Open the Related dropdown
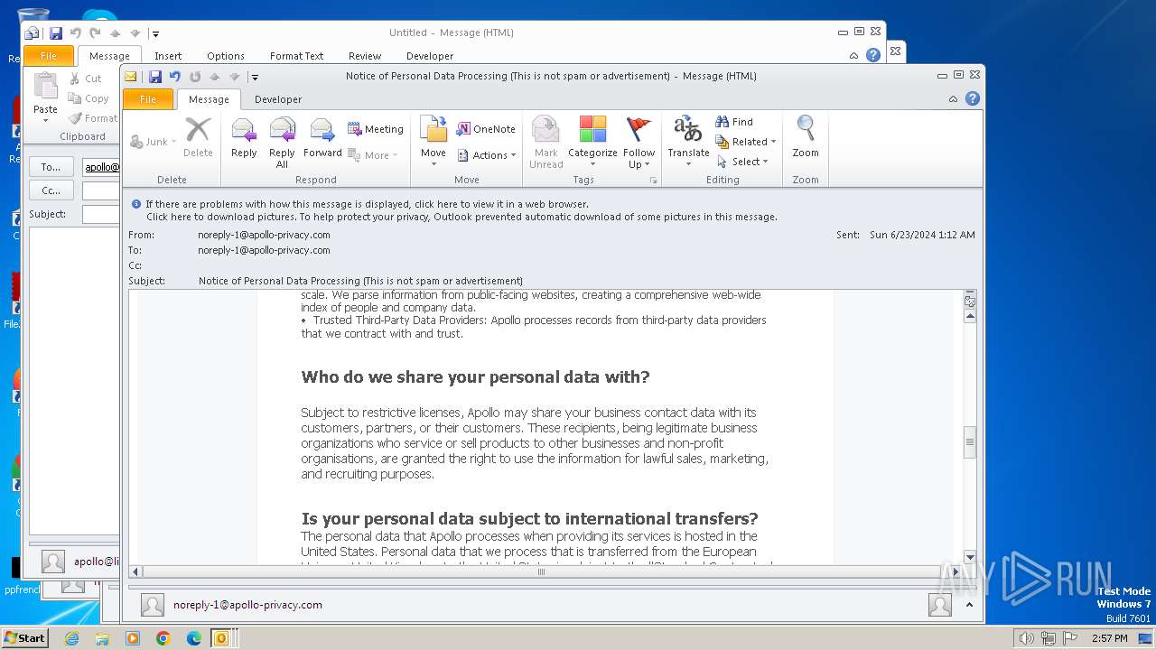The width and height of the screenshot is (1156, 650). pyautogui.click(x=746, y=142)
